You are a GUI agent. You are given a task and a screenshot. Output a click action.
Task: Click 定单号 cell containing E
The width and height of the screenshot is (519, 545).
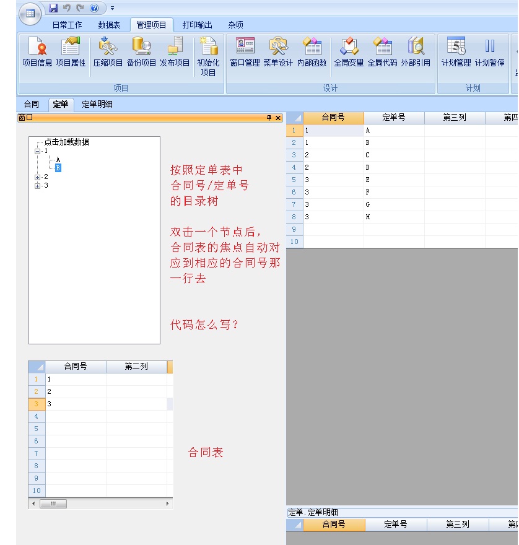coord(394,180)
